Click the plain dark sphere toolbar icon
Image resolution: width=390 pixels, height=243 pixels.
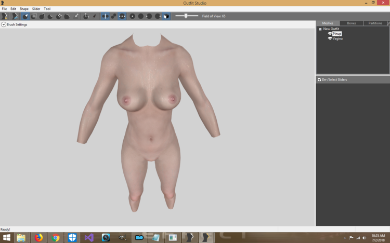141,16
